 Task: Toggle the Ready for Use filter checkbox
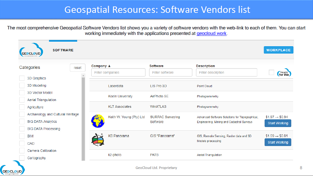pyautogui.click(x=271, y=73)
